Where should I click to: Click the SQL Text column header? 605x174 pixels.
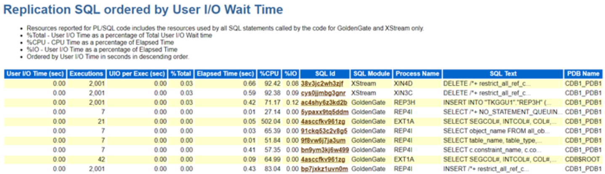pyautogui.click(x=503, y=74)
